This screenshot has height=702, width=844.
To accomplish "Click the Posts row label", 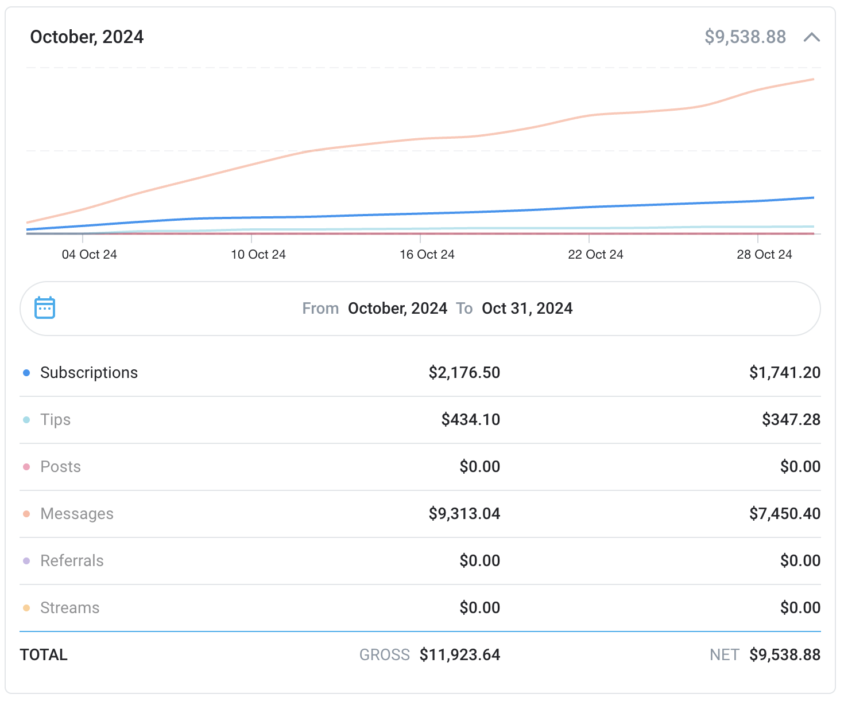I will [x=60, y=467].
